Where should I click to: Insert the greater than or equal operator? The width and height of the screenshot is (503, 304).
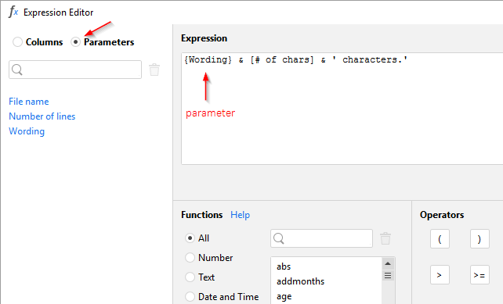click(x=479, y=274)
